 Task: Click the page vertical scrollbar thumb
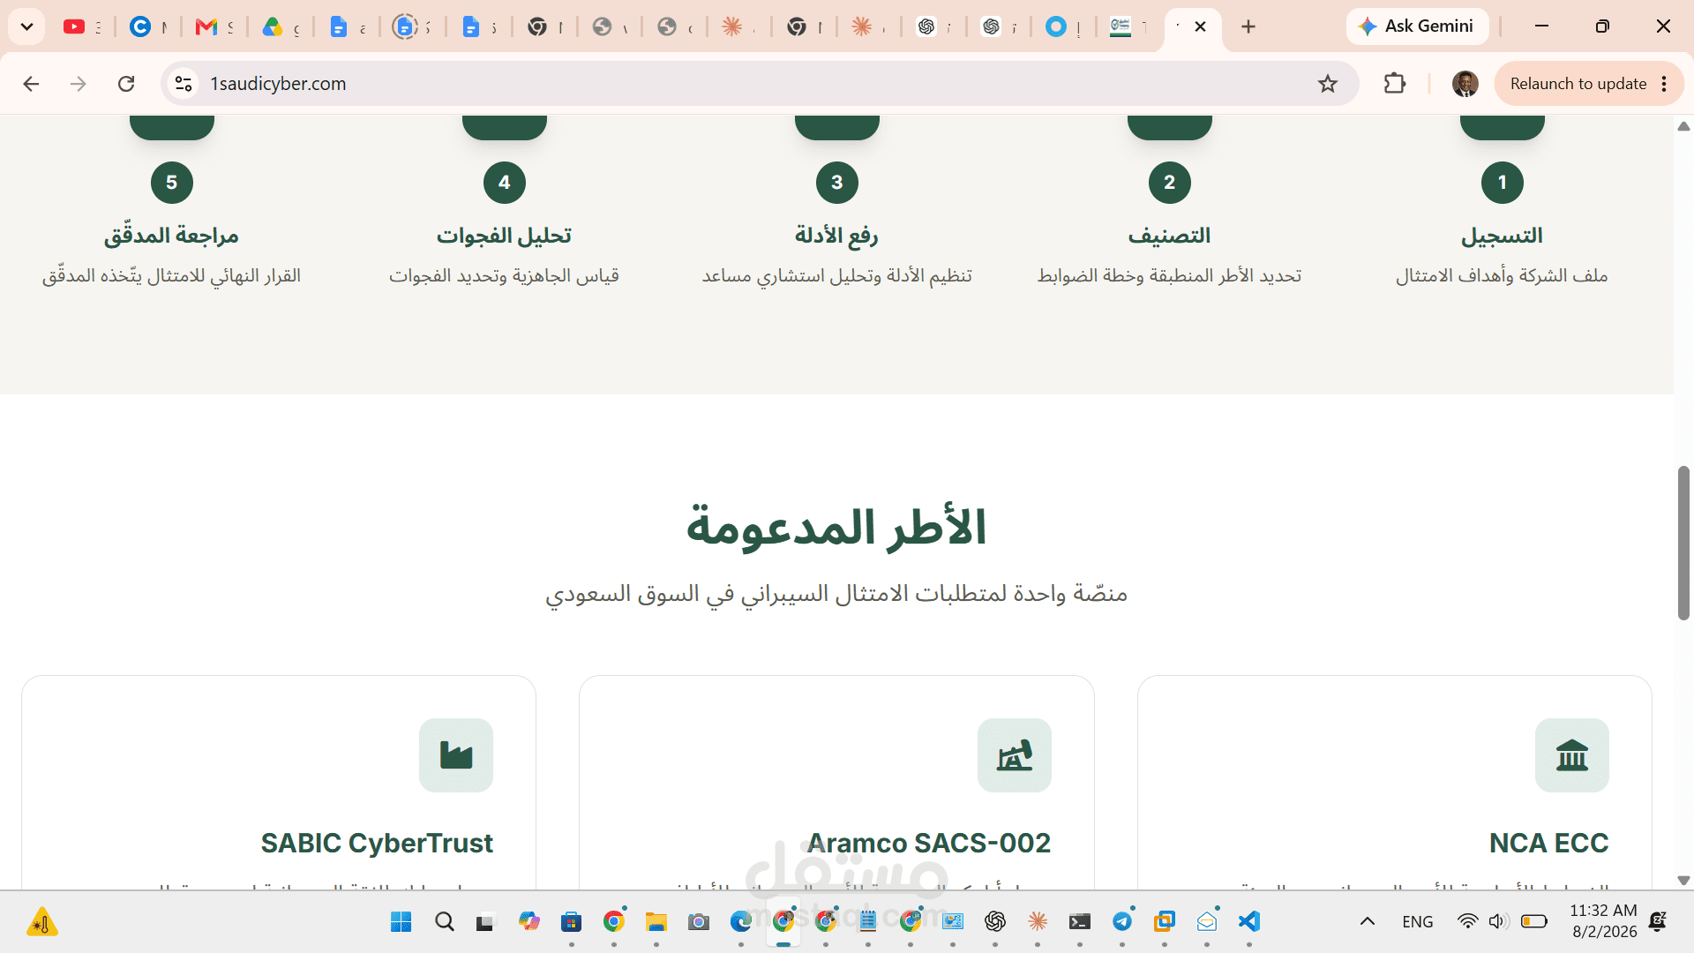point(1683,543)
